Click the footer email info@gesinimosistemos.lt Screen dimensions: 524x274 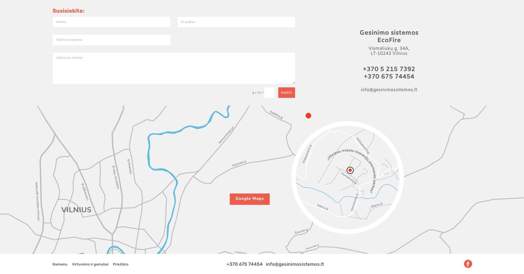[x=295, y=264]
